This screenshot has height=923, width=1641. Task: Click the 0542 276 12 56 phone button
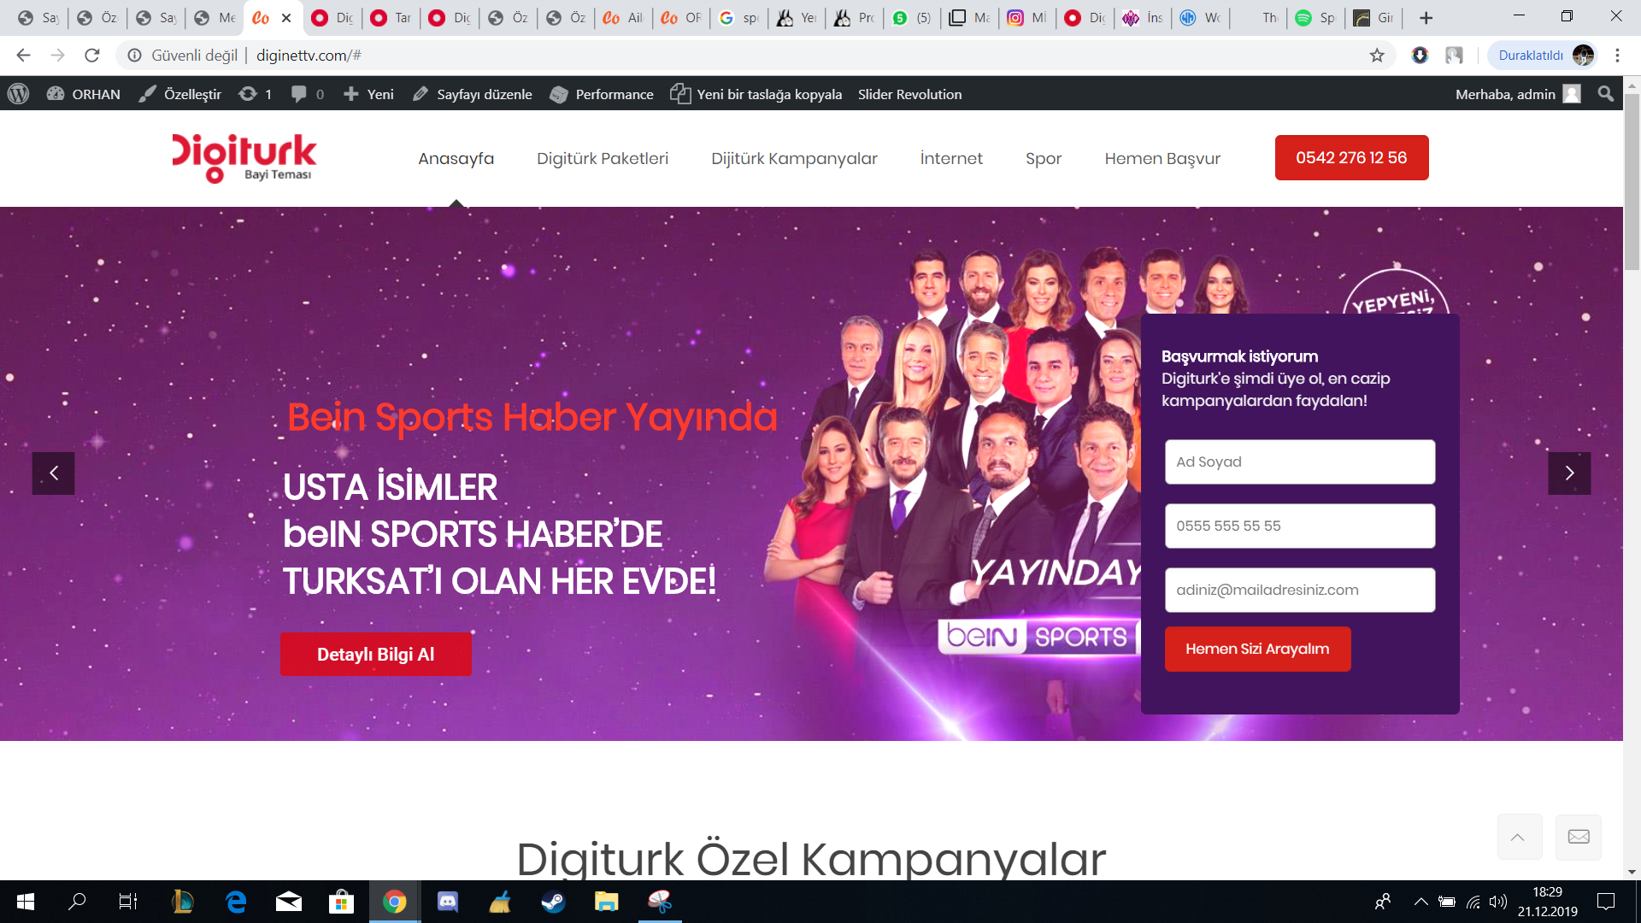[x=1351, y=157]
